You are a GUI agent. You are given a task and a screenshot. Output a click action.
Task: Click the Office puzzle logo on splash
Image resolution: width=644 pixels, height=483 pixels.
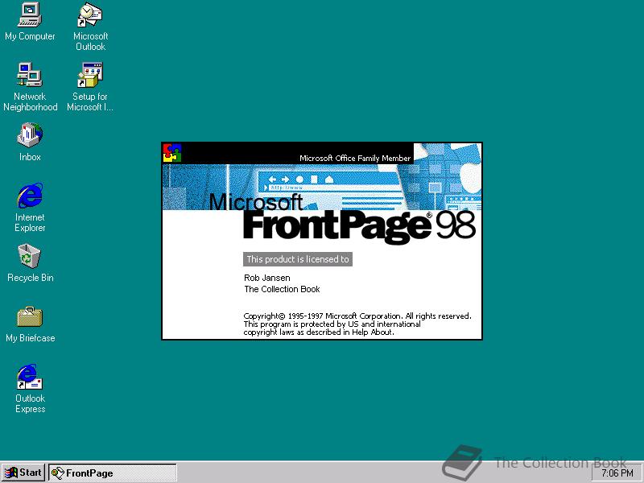(x=172, y=153)
